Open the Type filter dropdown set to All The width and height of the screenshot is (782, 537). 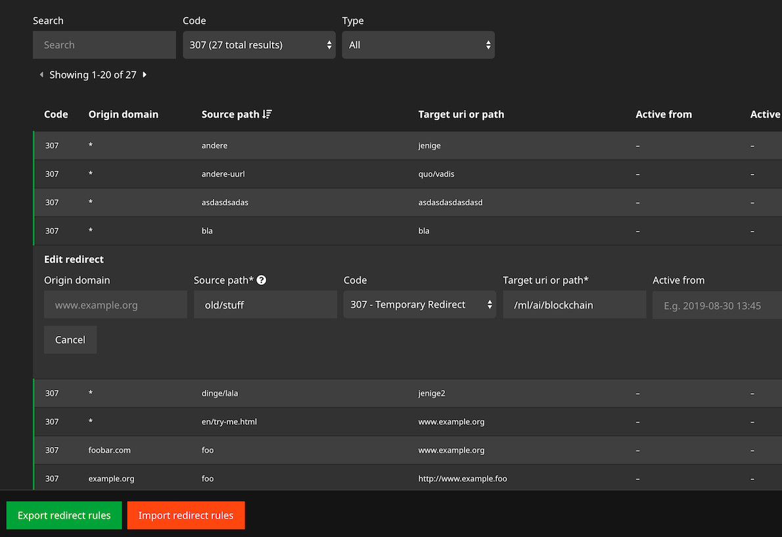pos(419,45)
